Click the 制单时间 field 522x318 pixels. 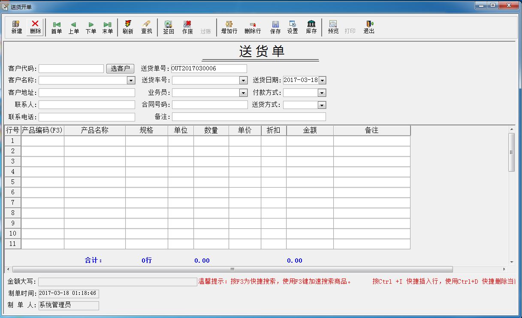[69, 294]
